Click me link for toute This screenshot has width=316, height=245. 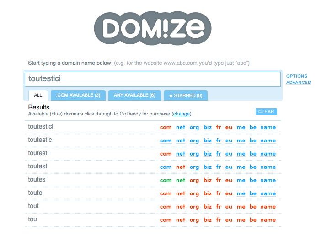click(241, 193)
